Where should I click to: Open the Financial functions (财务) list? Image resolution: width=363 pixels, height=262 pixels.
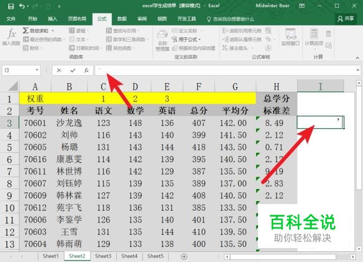(x=32, y=48)
